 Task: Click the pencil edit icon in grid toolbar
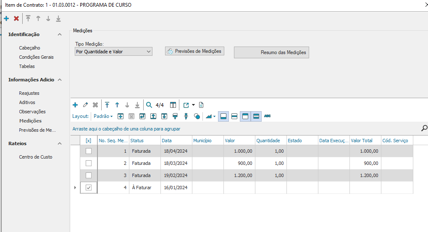pyautogui.click(x=85, y=105)
